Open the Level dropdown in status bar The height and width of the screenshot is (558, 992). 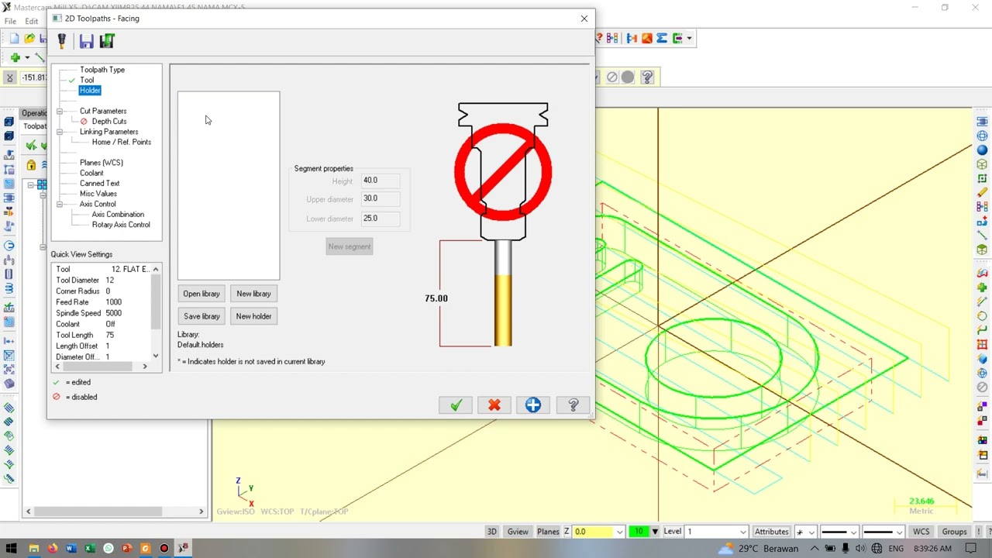[743, 532]
